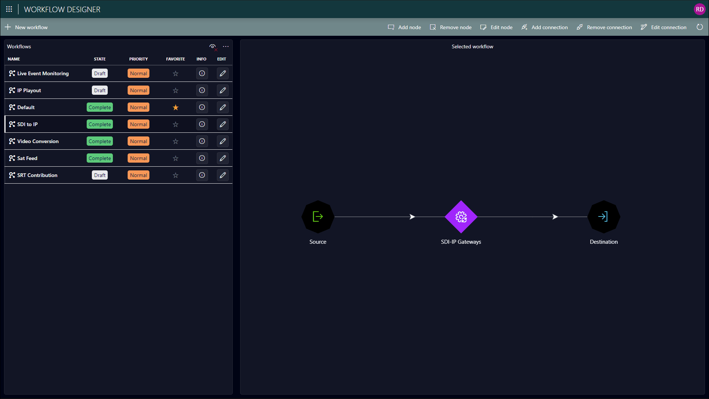Show info for Sat Feed
709x399 pixels.
coord(202,158)
